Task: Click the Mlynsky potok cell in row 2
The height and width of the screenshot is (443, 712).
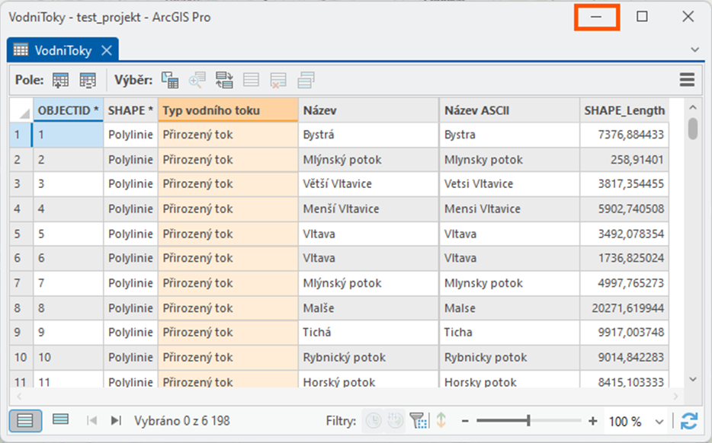Action: [x=509, y=160]
